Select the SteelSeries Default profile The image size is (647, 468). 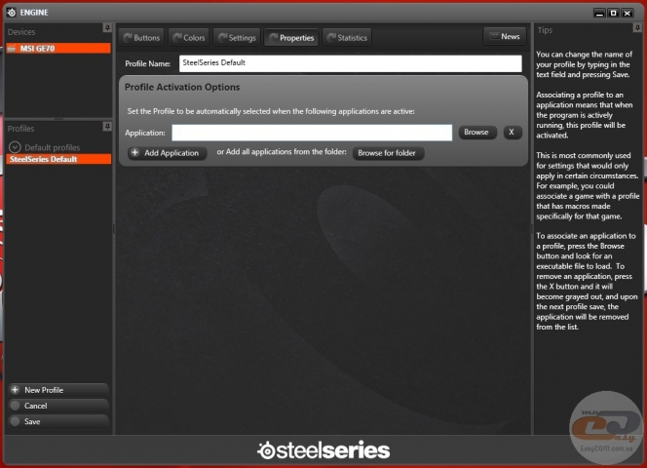(58, 159)
